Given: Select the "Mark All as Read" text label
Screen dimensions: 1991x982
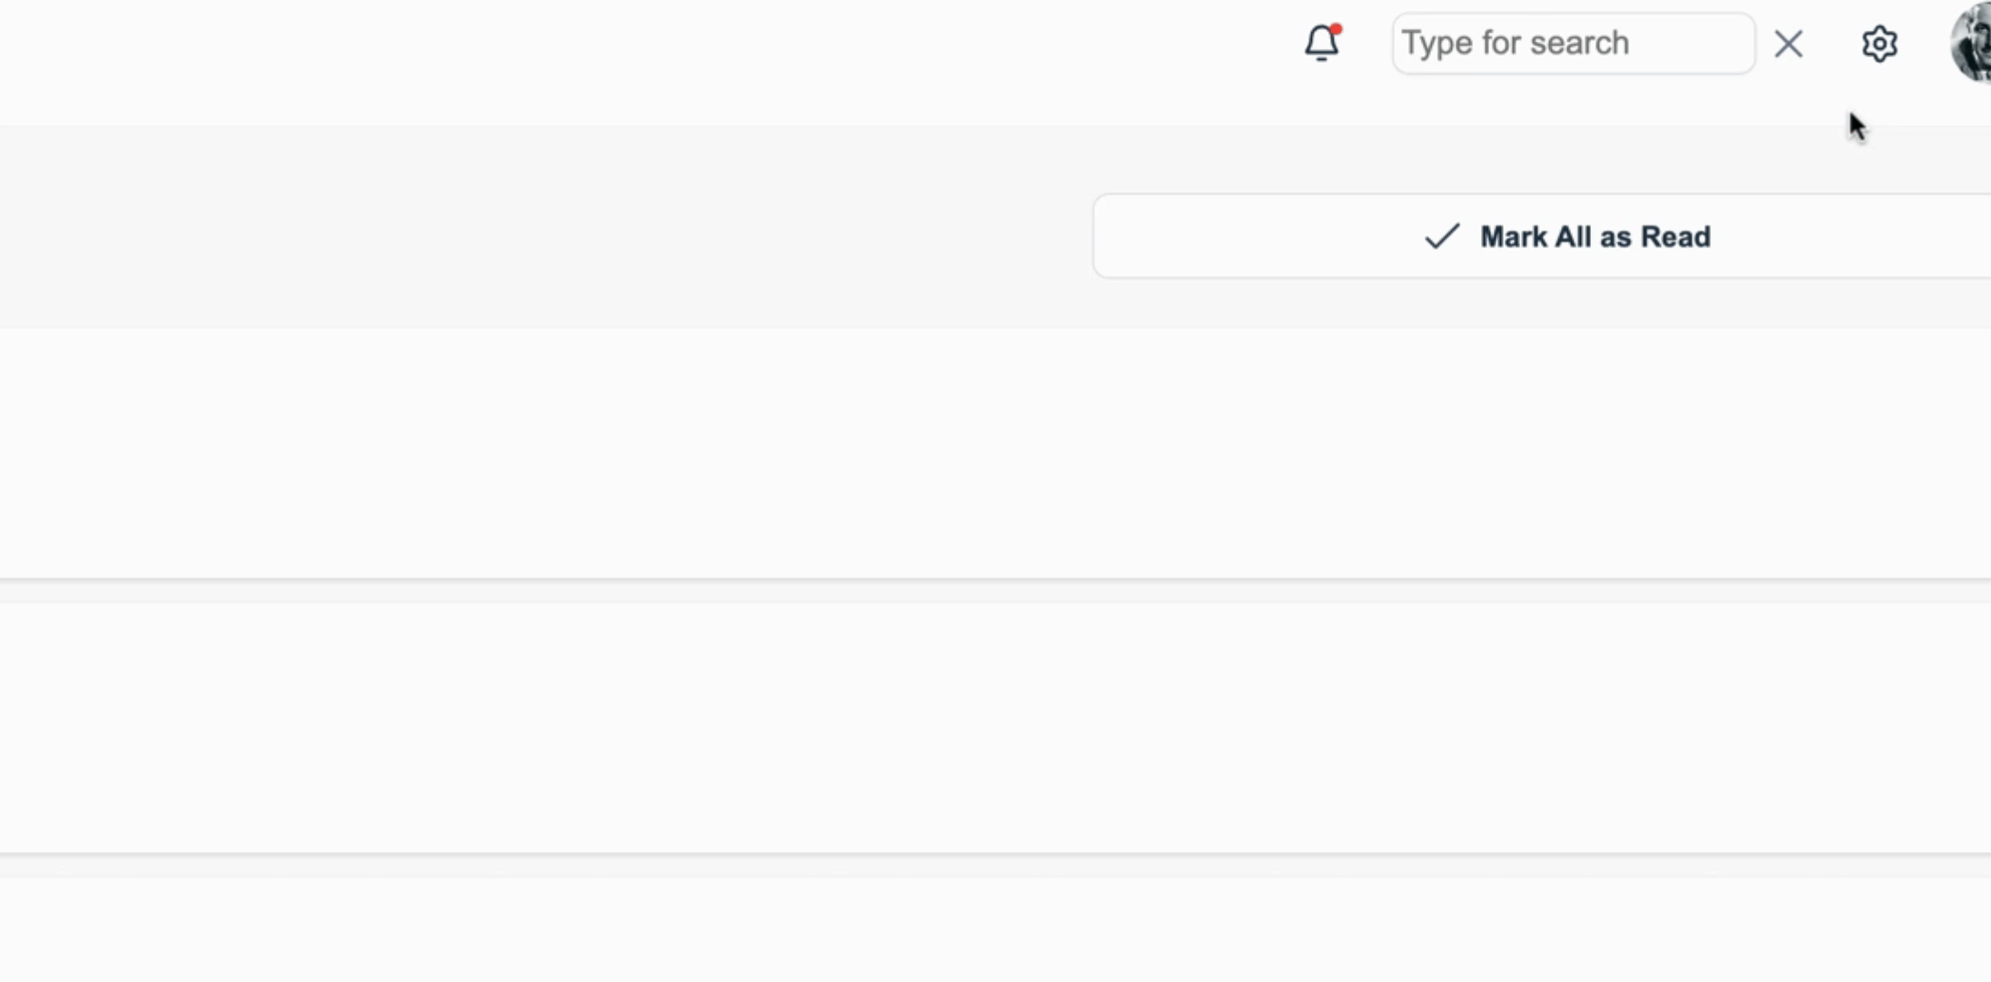Looking at the screenshot, I should click(1596, 236).
